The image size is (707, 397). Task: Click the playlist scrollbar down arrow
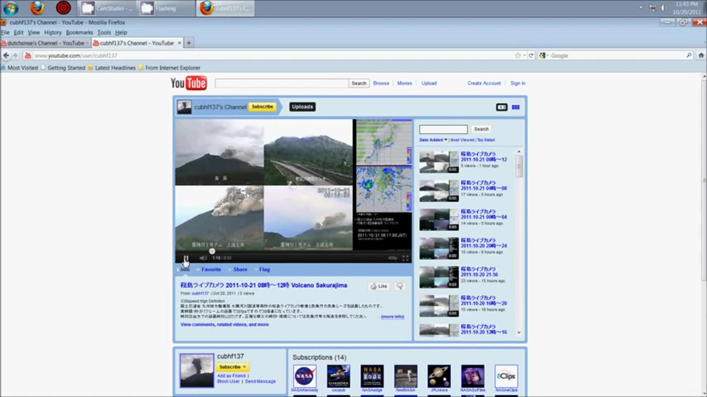[x=519, y=332]
